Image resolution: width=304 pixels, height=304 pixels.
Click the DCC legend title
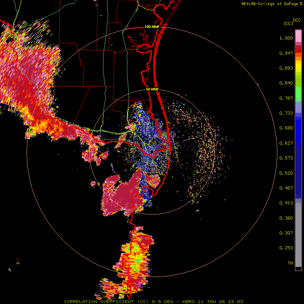pyautogui.click(x=297, y=20)
